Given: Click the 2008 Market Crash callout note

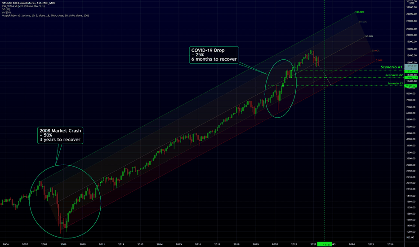Looking at the screenshot, I should 60,135.
